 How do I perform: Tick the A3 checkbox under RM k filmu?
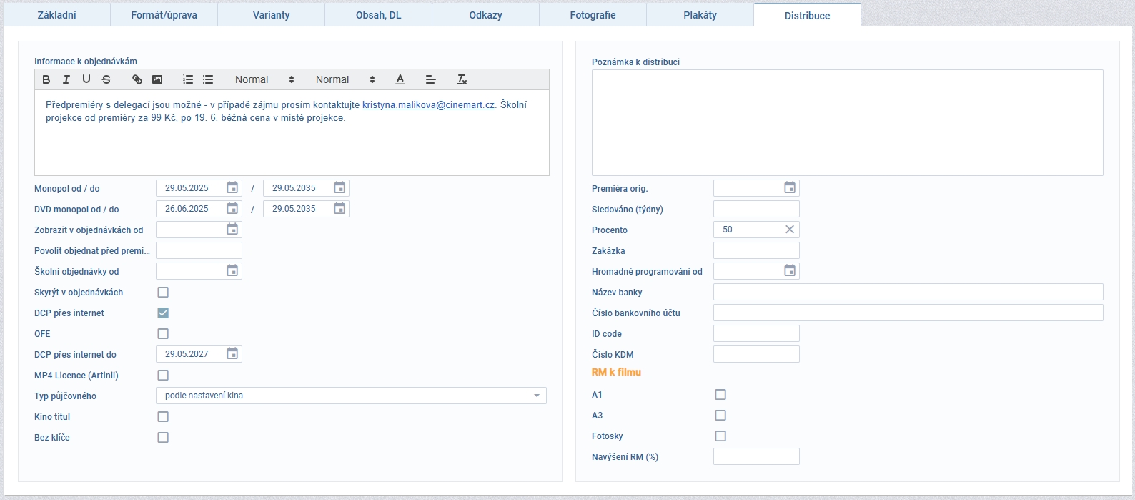pos(720,416)
